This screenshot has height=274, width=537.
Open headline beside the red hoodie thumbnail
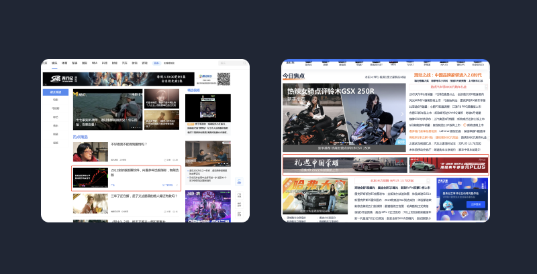click(x=129, y=144)
